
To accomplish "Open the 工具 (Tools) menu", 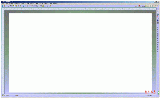I will pos(23,4).
